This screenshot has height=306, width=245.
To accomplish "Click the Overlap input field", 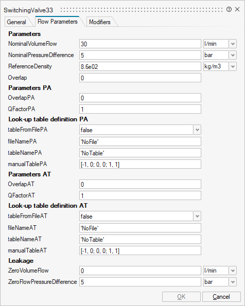I will [x=140, y=78].
